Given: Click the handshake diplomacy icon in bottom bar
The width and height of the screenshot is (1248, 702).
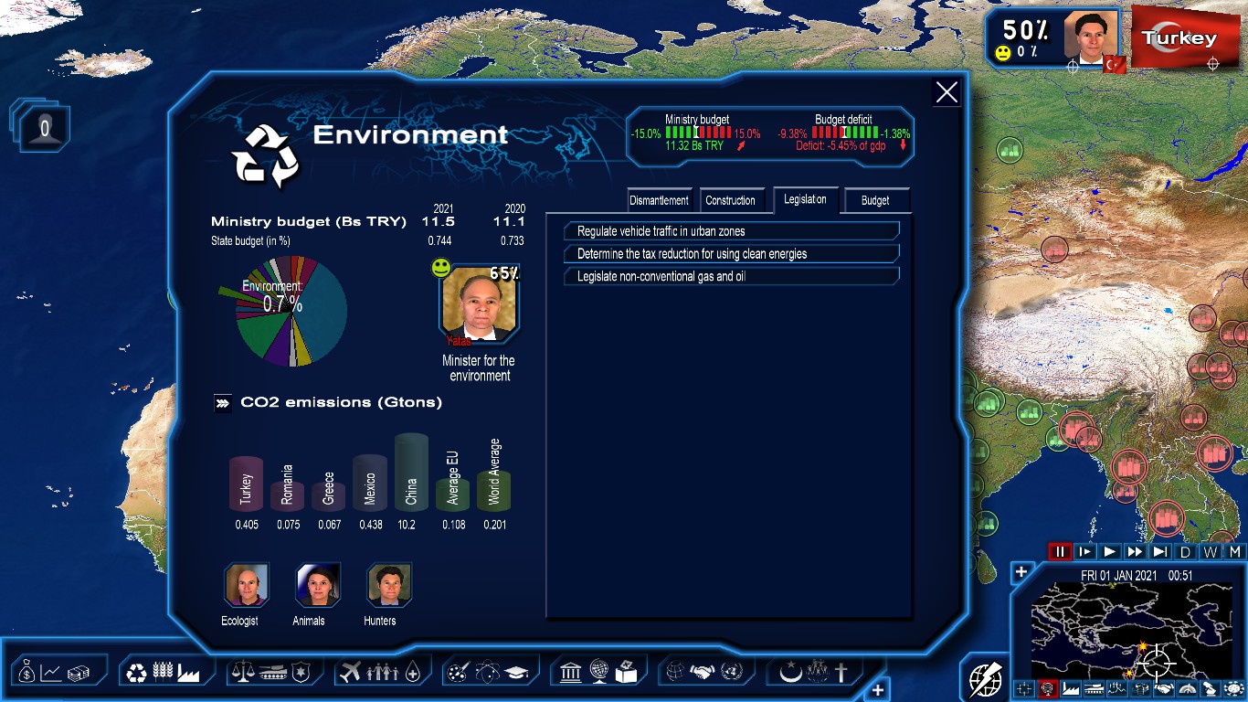Looking at the screenshot, I should [702, 672].
